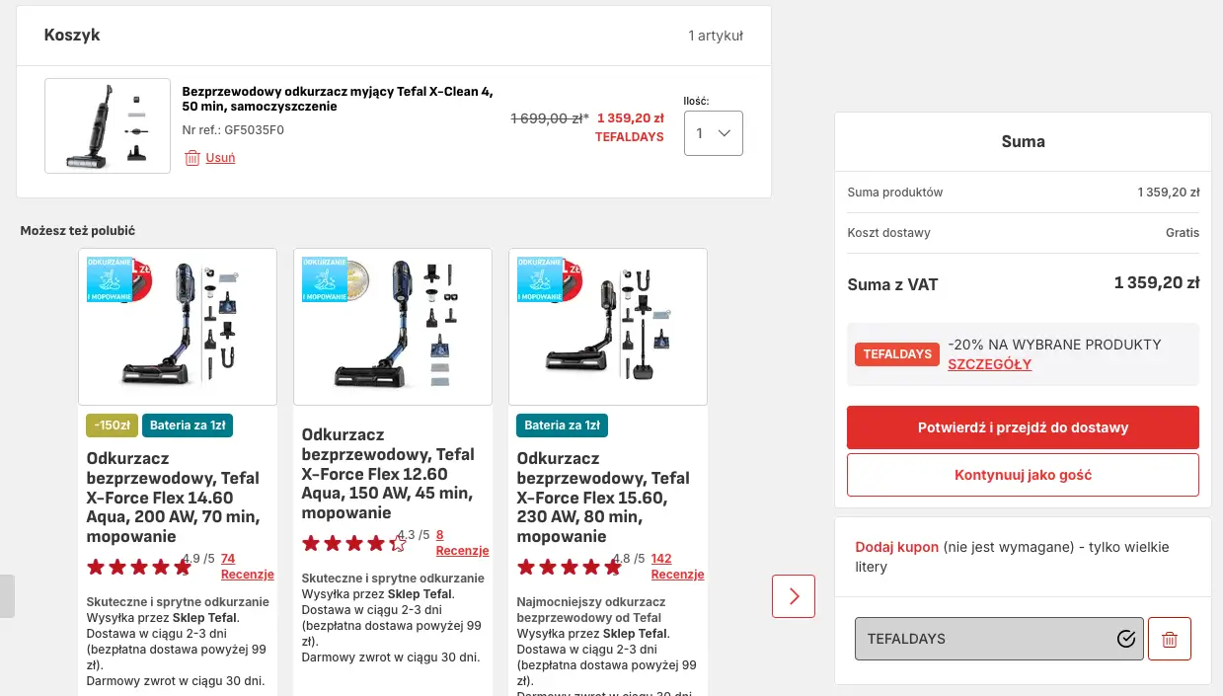Viewport: 1223px width, 696px height.
Task: Open X-Force Flex 15.60 product image
Action: pyautogui.click(x=608, y=327)
